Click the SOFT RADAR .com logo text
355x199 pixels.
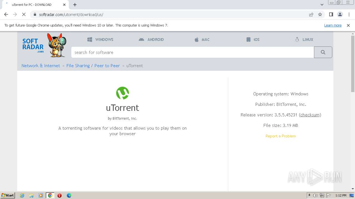click(33, 46)
